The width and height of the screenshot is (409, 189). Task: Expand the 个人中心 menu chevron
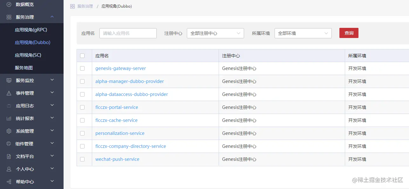click(52, 169)
